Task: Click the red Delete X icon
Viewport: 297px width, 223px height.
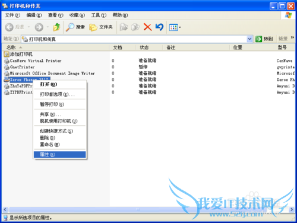Action: [x=147, y=27]
